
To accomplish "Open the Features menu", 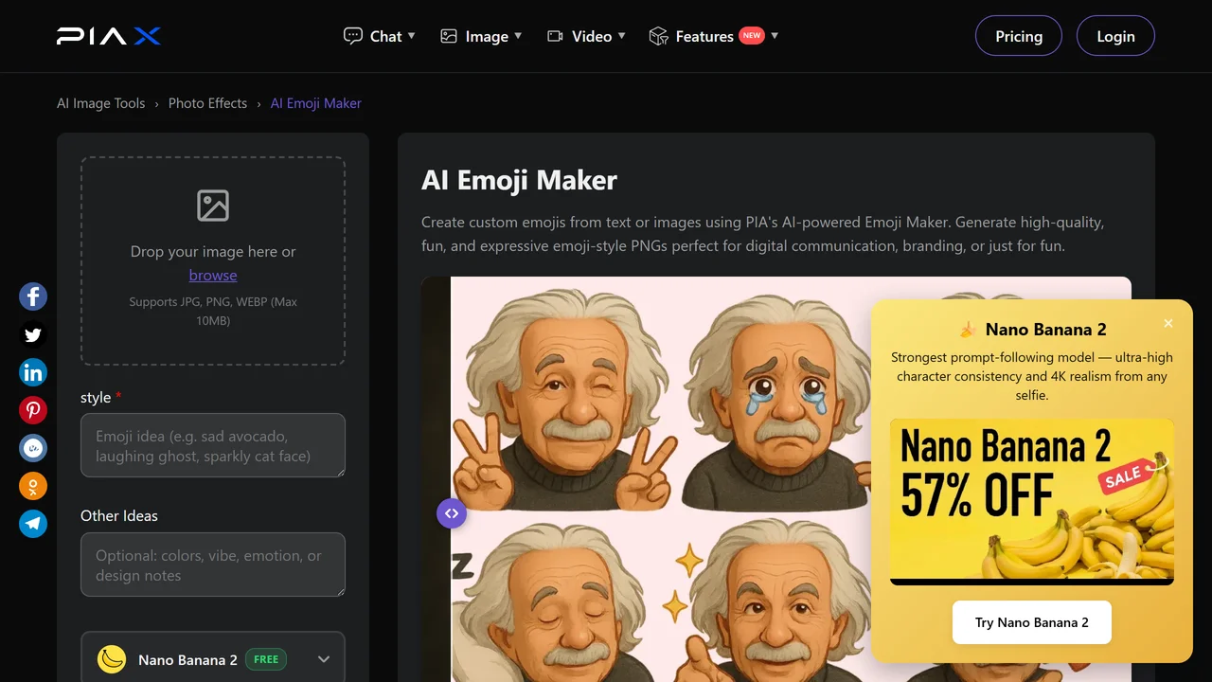I will point(713,36).
